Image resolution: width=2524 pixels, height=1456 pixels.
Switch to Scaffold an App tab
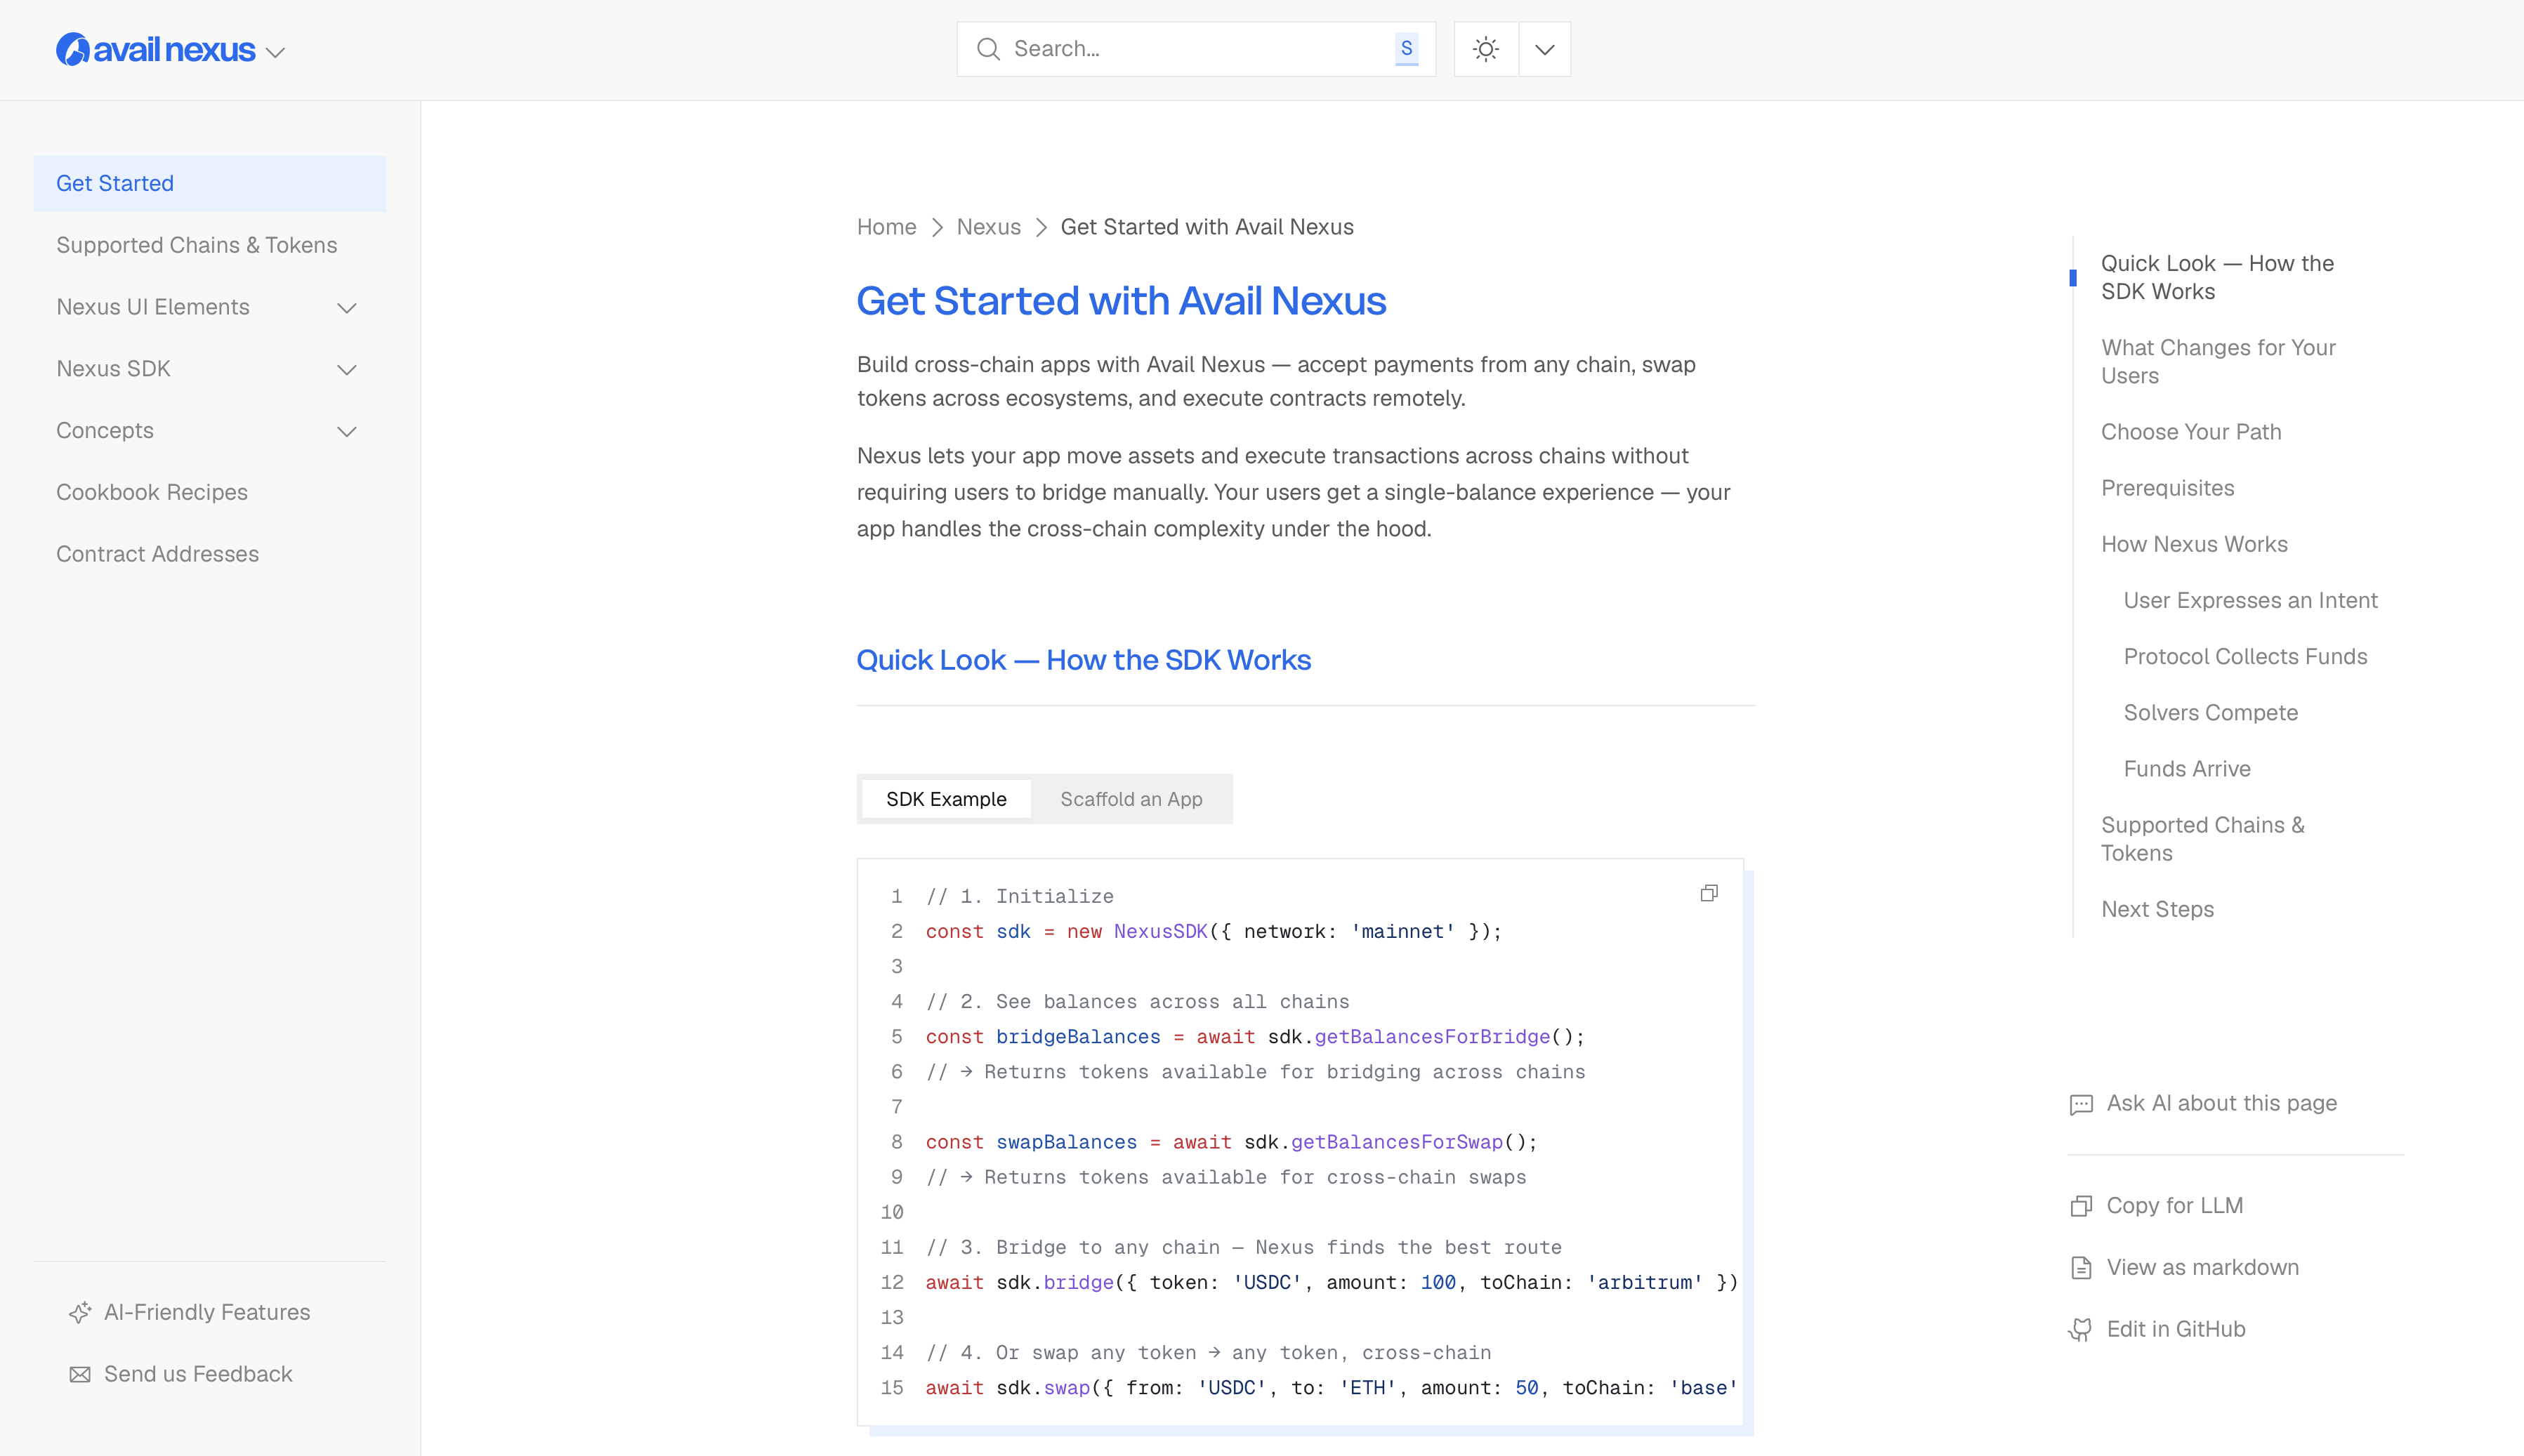1131,799
